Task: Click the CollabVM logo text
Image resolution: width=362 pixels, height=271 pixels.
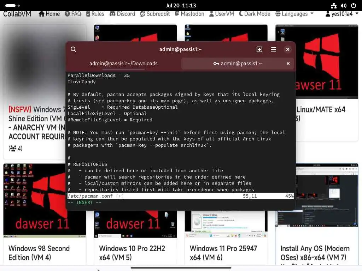Action: point(17,14)
